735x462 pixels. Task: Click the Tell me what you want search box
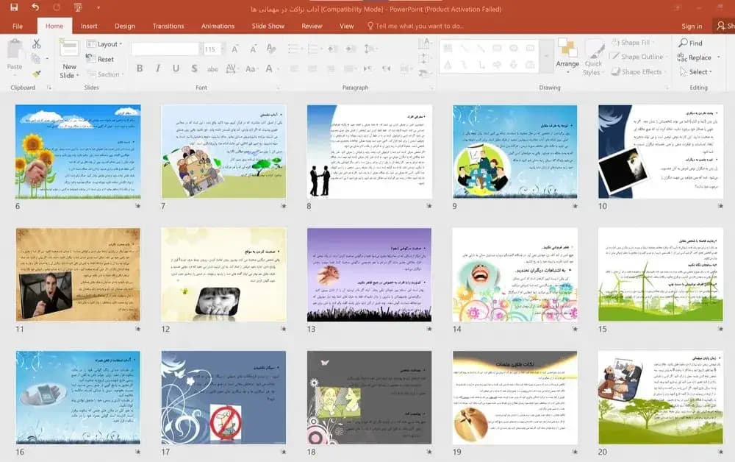click(x=416, y=26)
